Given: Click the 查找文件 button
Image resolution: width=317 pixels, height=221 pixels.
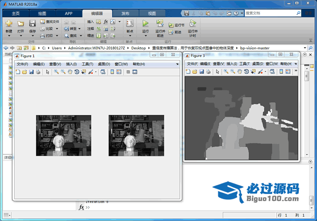Looking at the screenshot, I should (x=49, y=21).
